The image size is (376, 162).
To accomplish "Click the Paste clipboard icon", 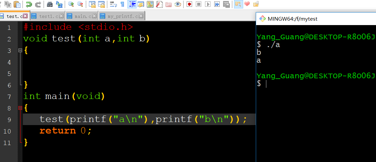I will pyautogui.click(x=17, y=4).
